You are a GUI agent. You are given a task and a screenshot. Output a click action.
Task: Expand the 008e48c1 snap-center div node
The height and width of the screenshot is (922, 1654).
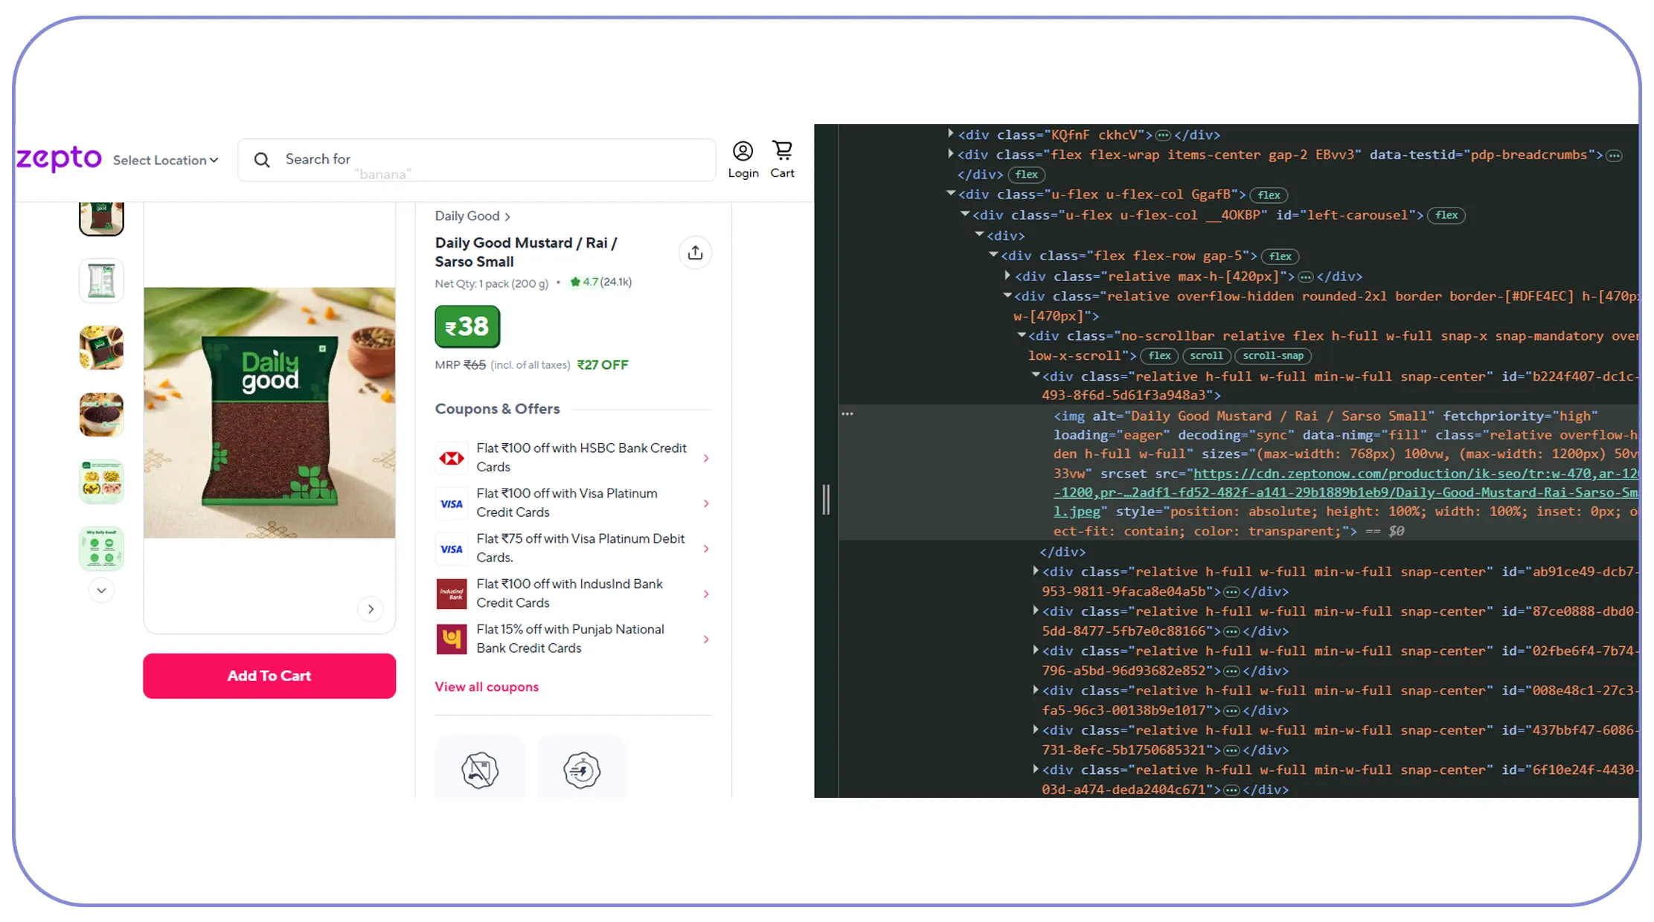tap(1035, 690)
